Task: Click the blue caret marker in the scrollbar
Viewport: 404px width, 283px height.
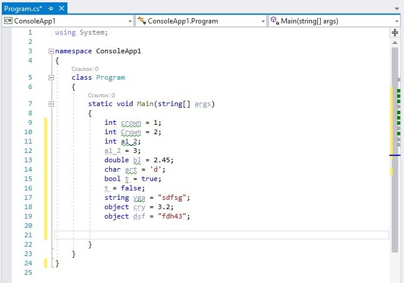Action: coord(395,155)
